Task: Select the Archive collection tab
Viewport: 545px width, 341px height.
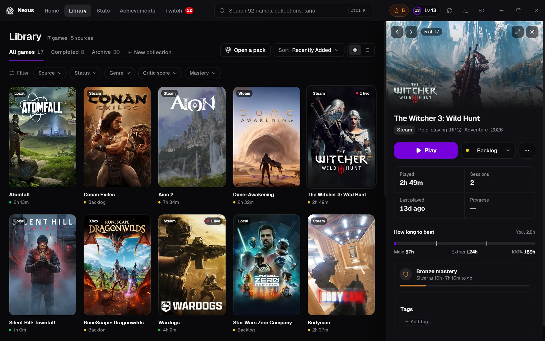Action: pyautogui.click(x=106, y=52)
